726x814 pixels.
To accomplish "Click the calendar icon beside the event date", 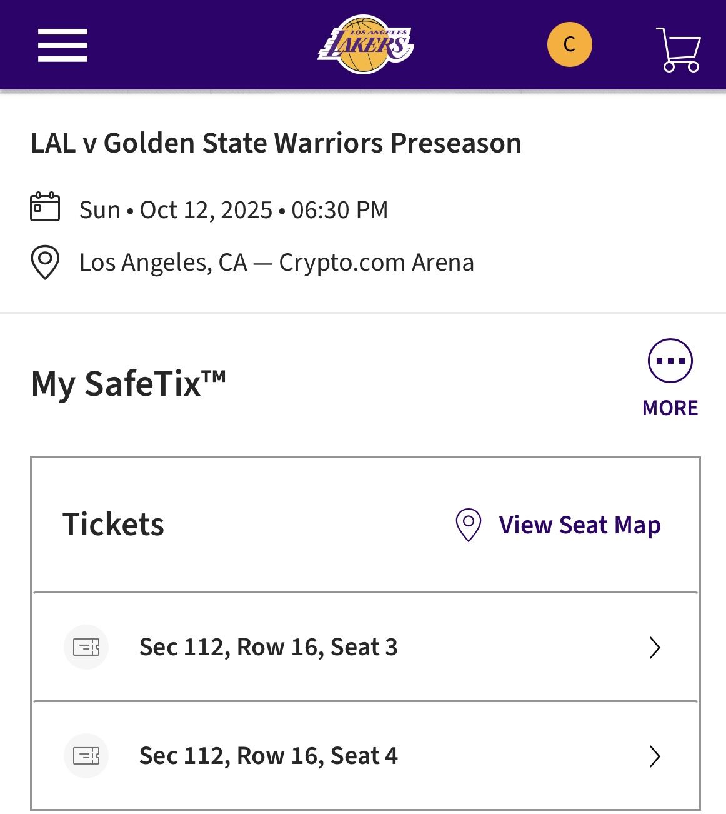I will (45, 207).
